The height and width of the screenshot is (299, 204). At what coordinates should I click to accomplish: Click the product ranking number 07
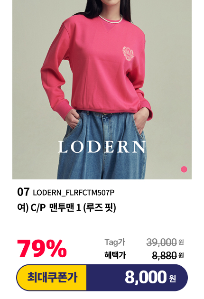(x=23, y=192)
